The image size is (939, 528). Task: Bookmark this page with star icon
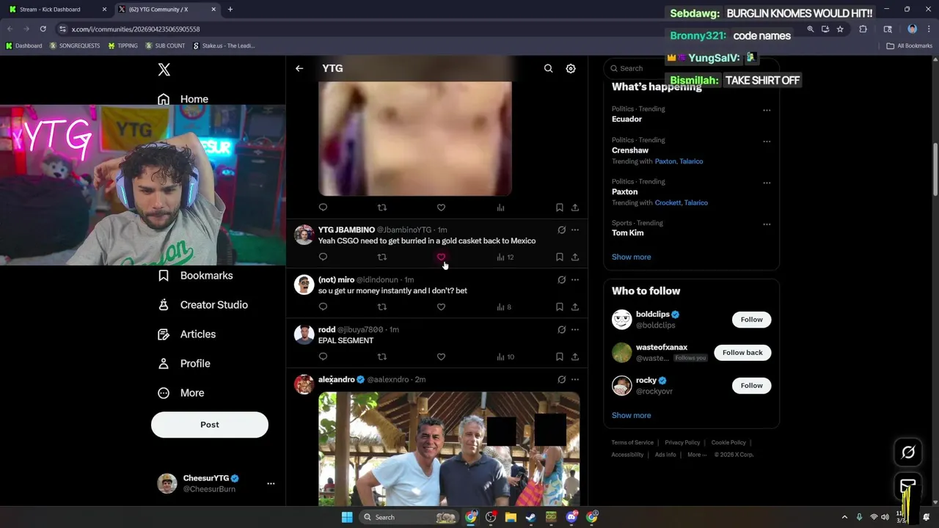840,29
